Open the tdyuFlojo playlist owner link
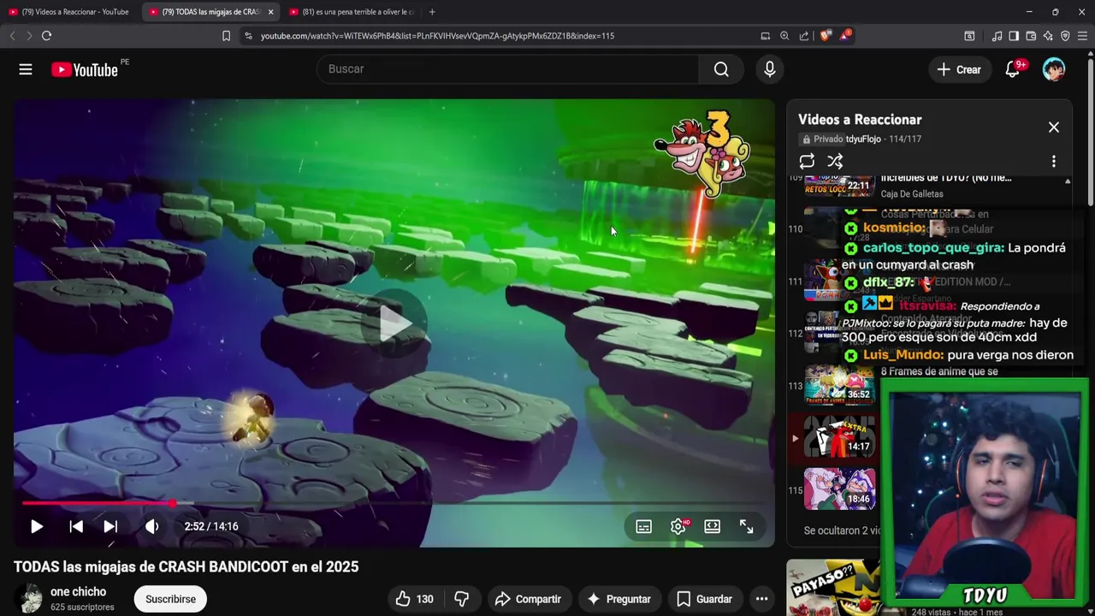The width and height of the screenshot is (1095, 616). pyautogui.click(x=863, y=139)
